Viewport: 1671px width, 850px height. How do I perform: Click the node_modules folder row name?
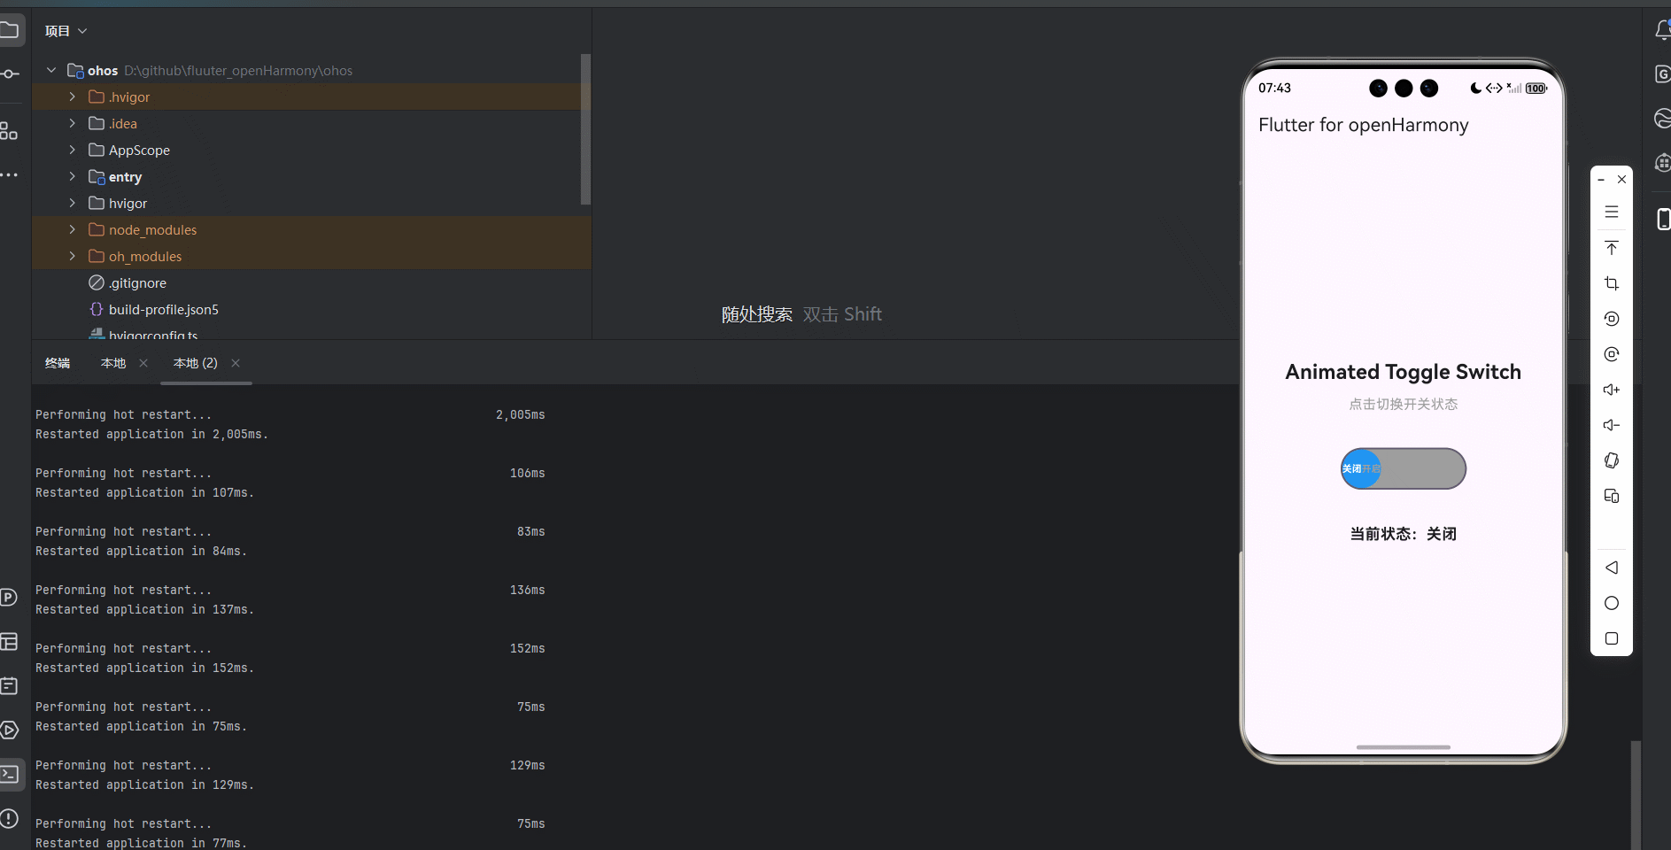(x=152, y=229)
